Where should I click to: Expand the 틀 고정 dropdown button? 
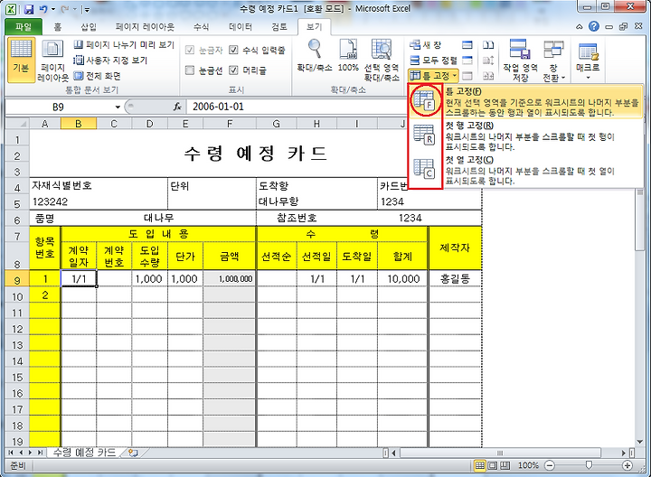click(x=433, y=76)
